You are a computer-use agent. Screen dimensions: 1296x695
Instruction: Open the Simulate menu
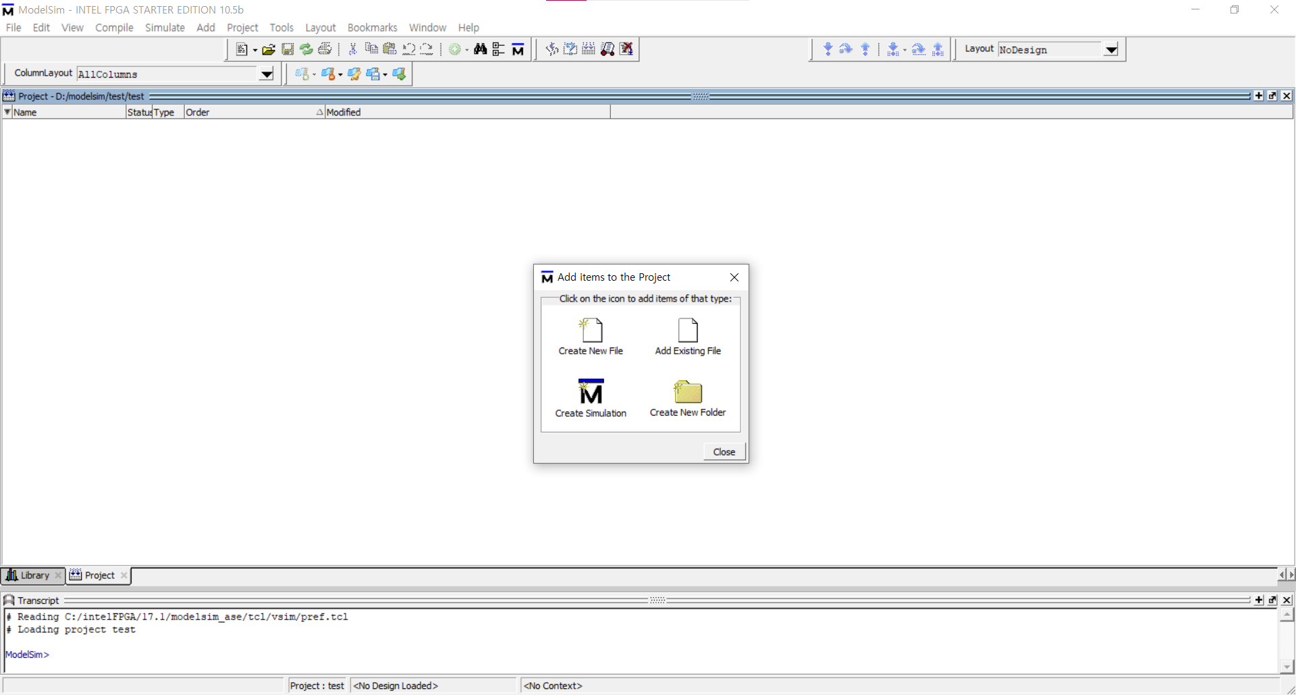click(x=165, y=28)
